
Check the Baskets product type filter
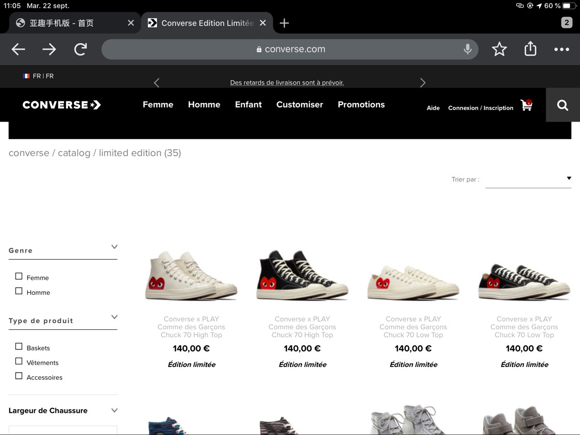pyautogui.click(x=19, y=346)
